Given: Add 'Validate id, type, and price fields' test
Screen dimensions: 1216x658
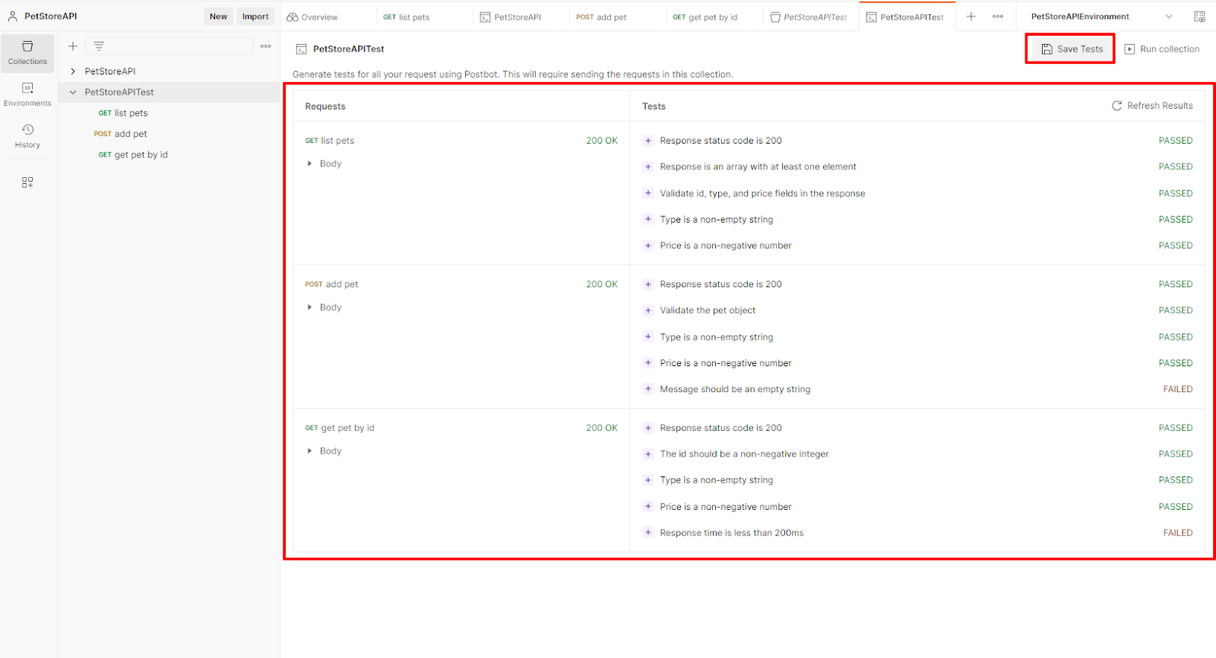Looking at the screenshot, I should pyautogui.click(x=648, y=193).
